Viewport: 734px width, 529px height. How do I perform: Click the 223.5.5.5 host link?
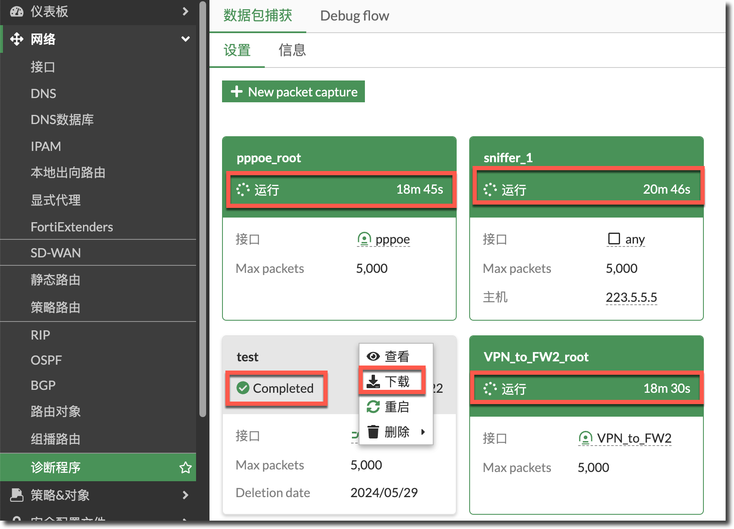631,297
